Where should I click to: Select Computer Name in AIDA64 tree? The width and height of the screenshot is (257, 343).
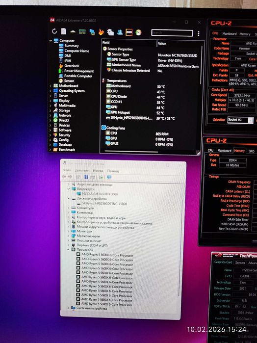click(77, 51)
